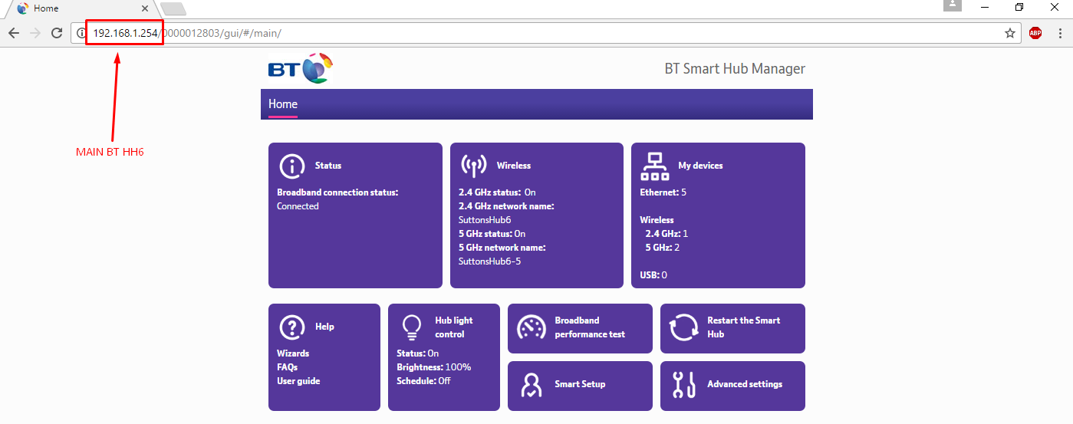Open the User guide link
The image size is (1073, 424).
(x=298, y=381)
